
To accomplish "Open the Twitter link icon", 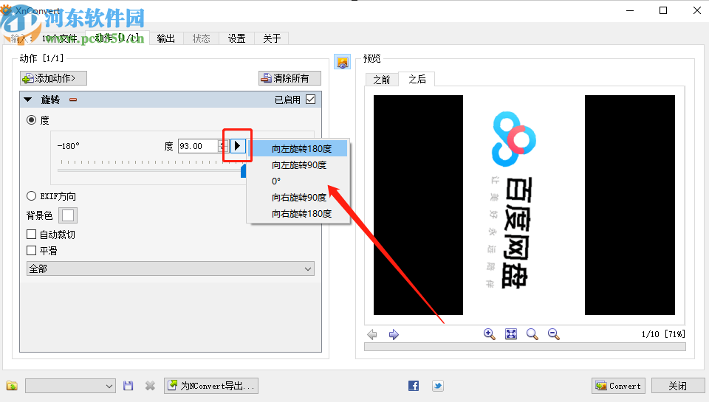I will pyautogui.click(x=438, y=386).
